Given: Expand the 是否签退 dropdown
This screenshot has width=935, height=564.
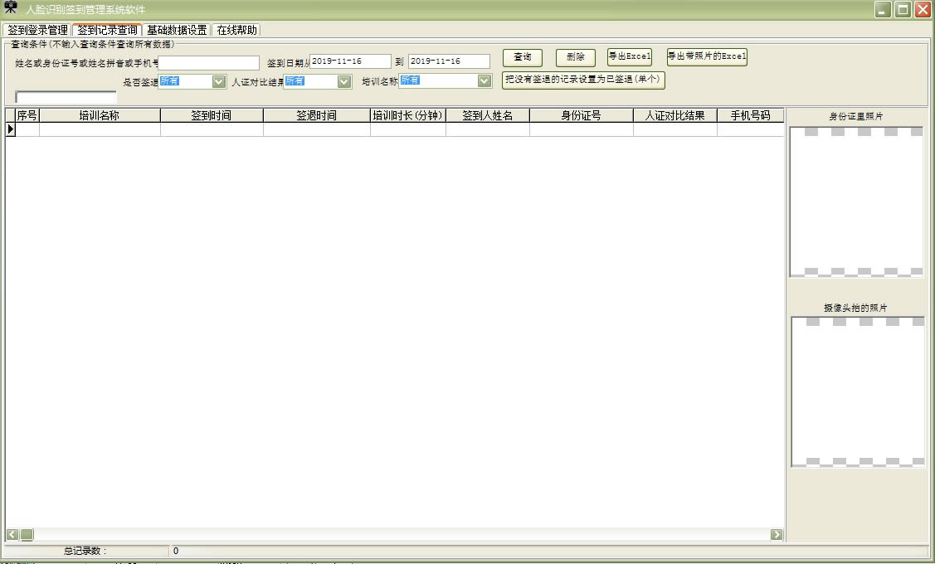Looking at the screenshot, I should click(219, 81).
